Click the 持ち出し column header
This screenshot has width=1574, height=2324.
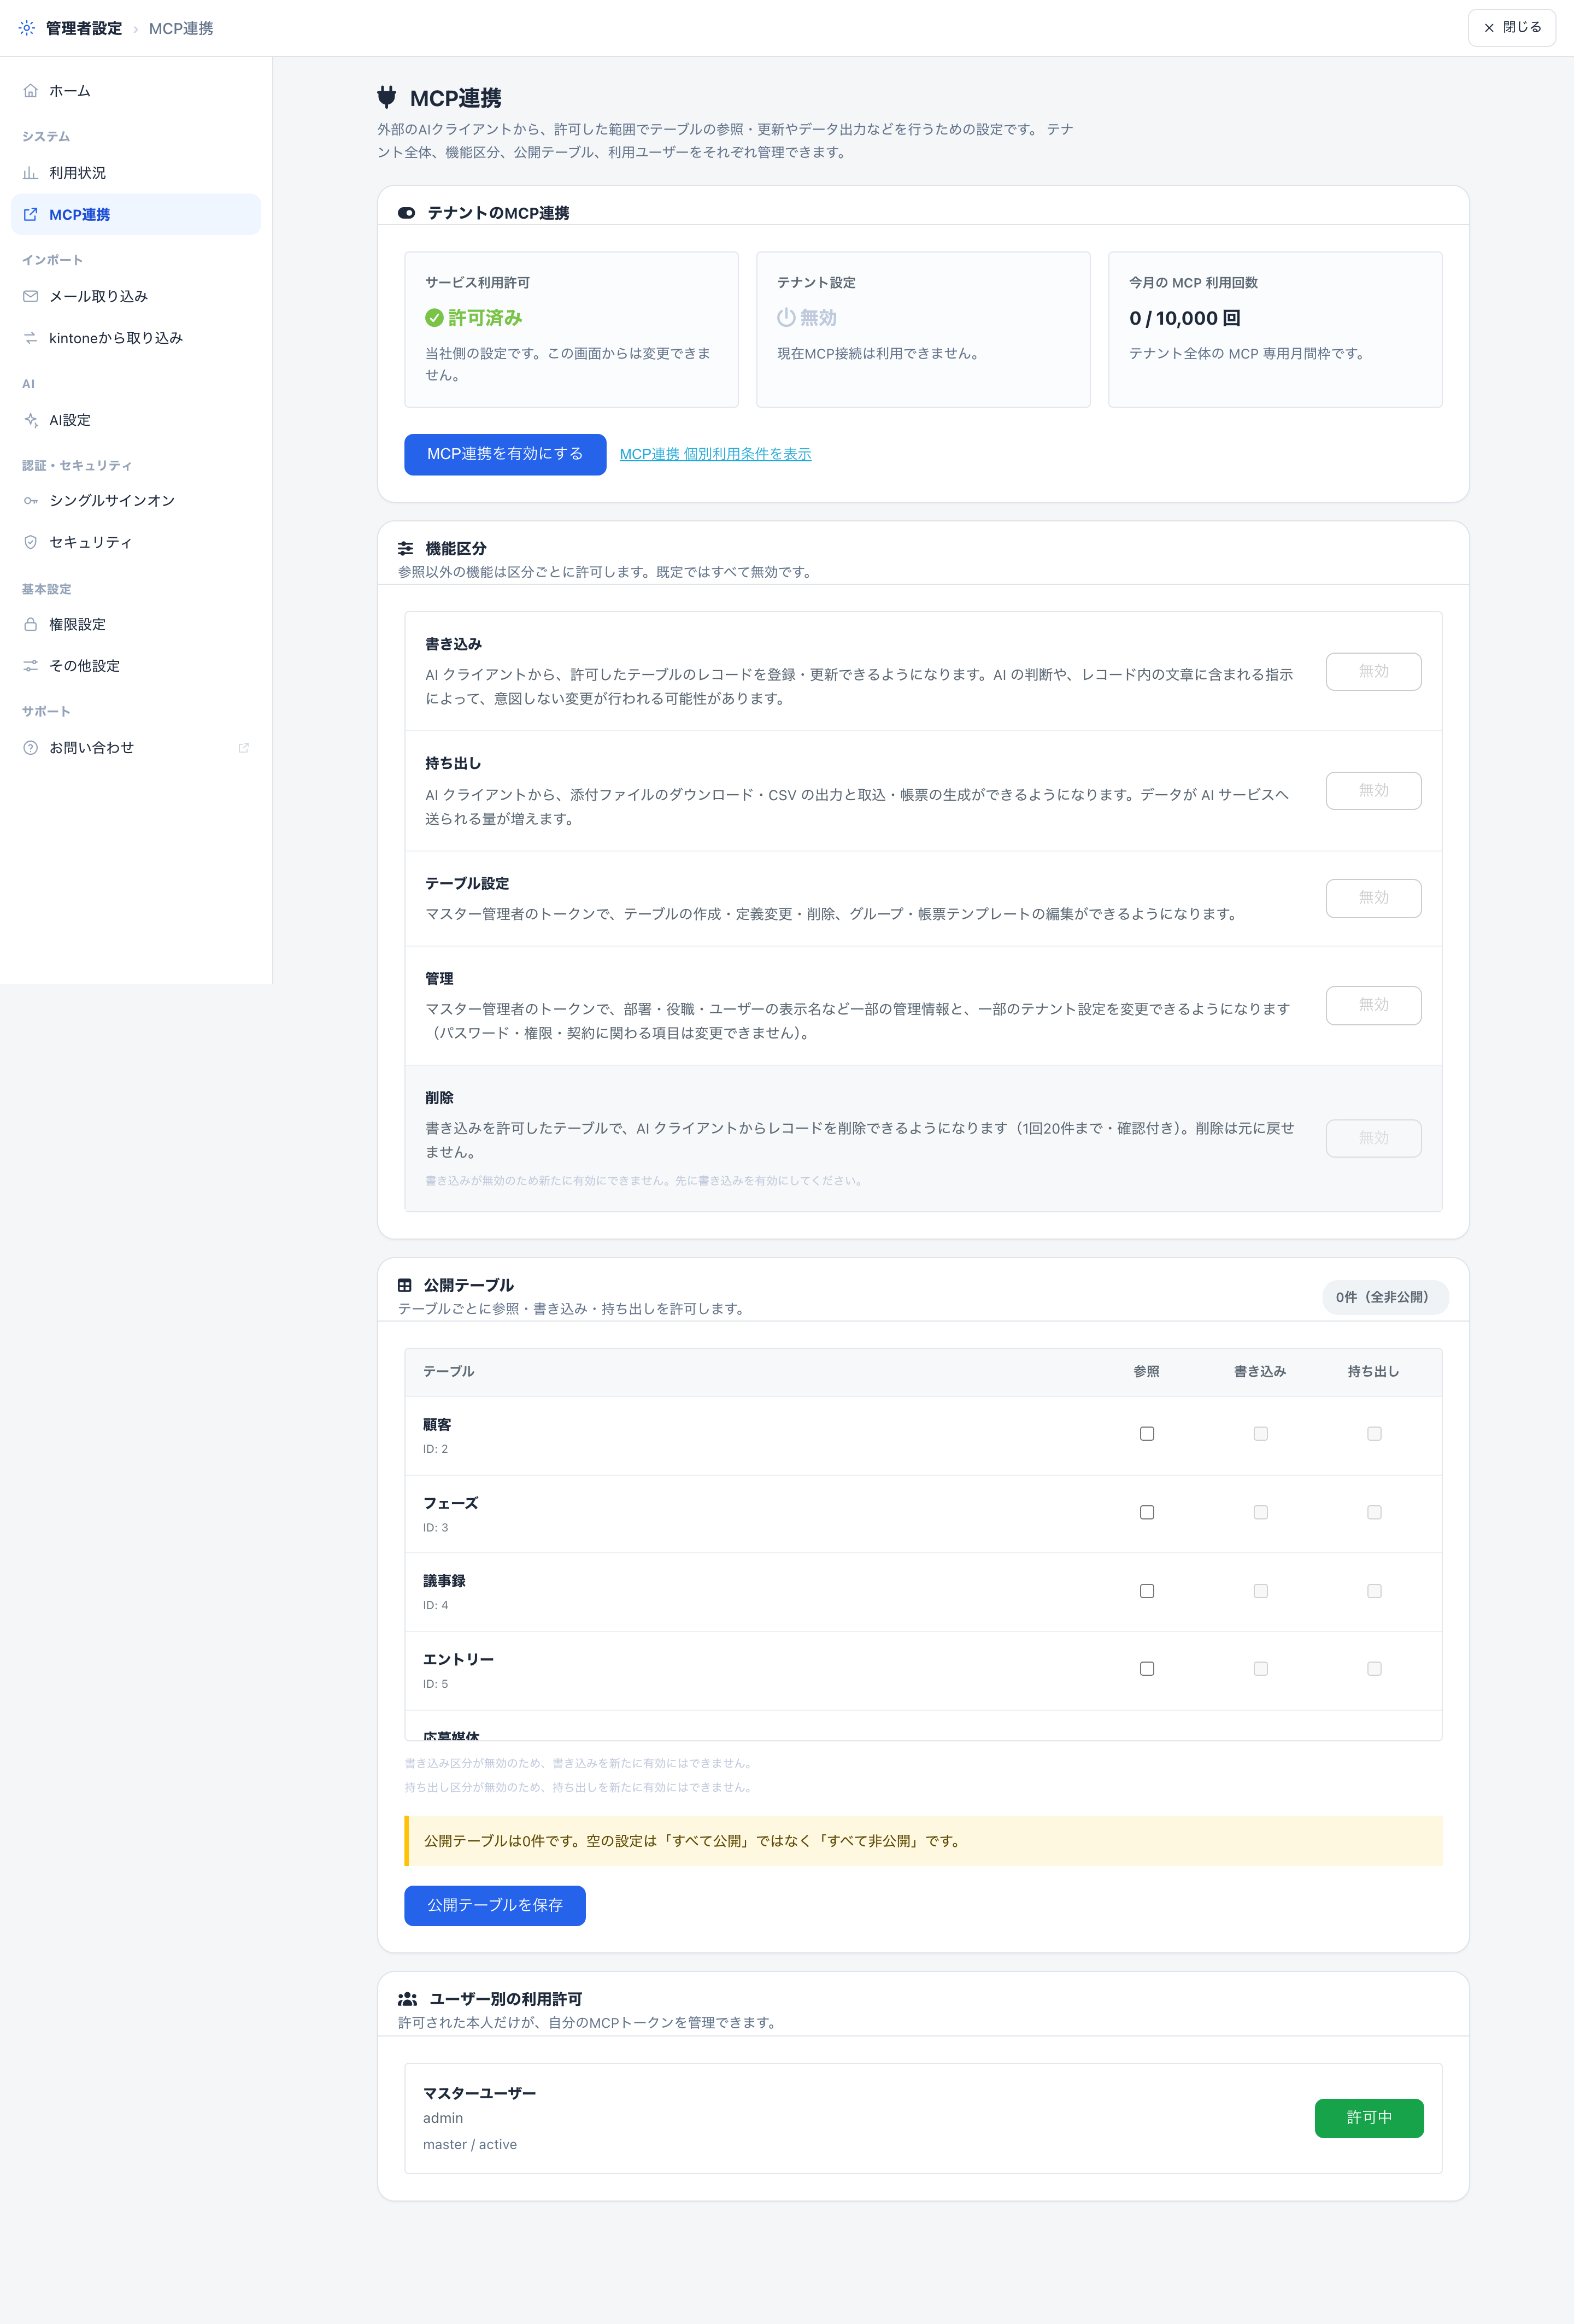[1373, 1372]
